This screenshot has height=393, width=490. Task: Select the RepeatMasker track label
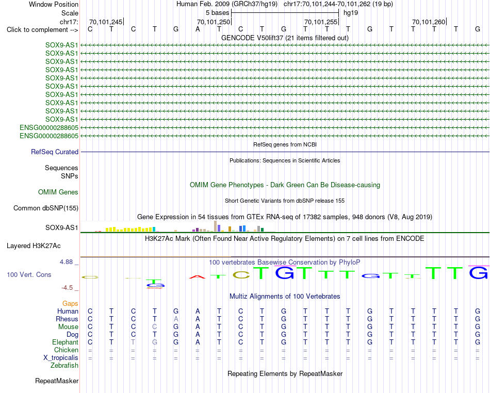pos(57,381)
